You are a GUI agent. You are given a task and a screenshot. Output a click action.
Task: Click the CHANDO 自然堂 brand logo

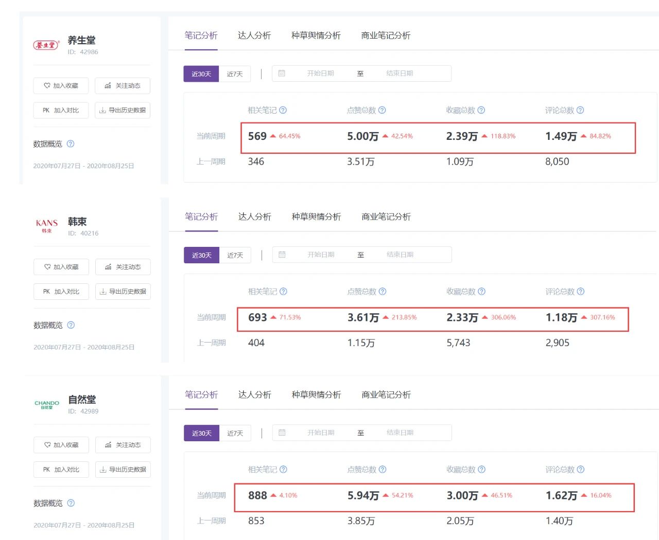47,405
